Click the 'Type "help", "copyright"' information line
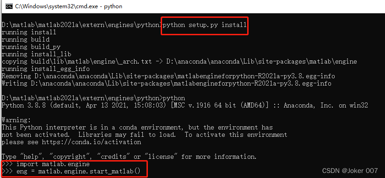Image resolution: width=385 pixels, height=178 pixels. tap(129, 156)
